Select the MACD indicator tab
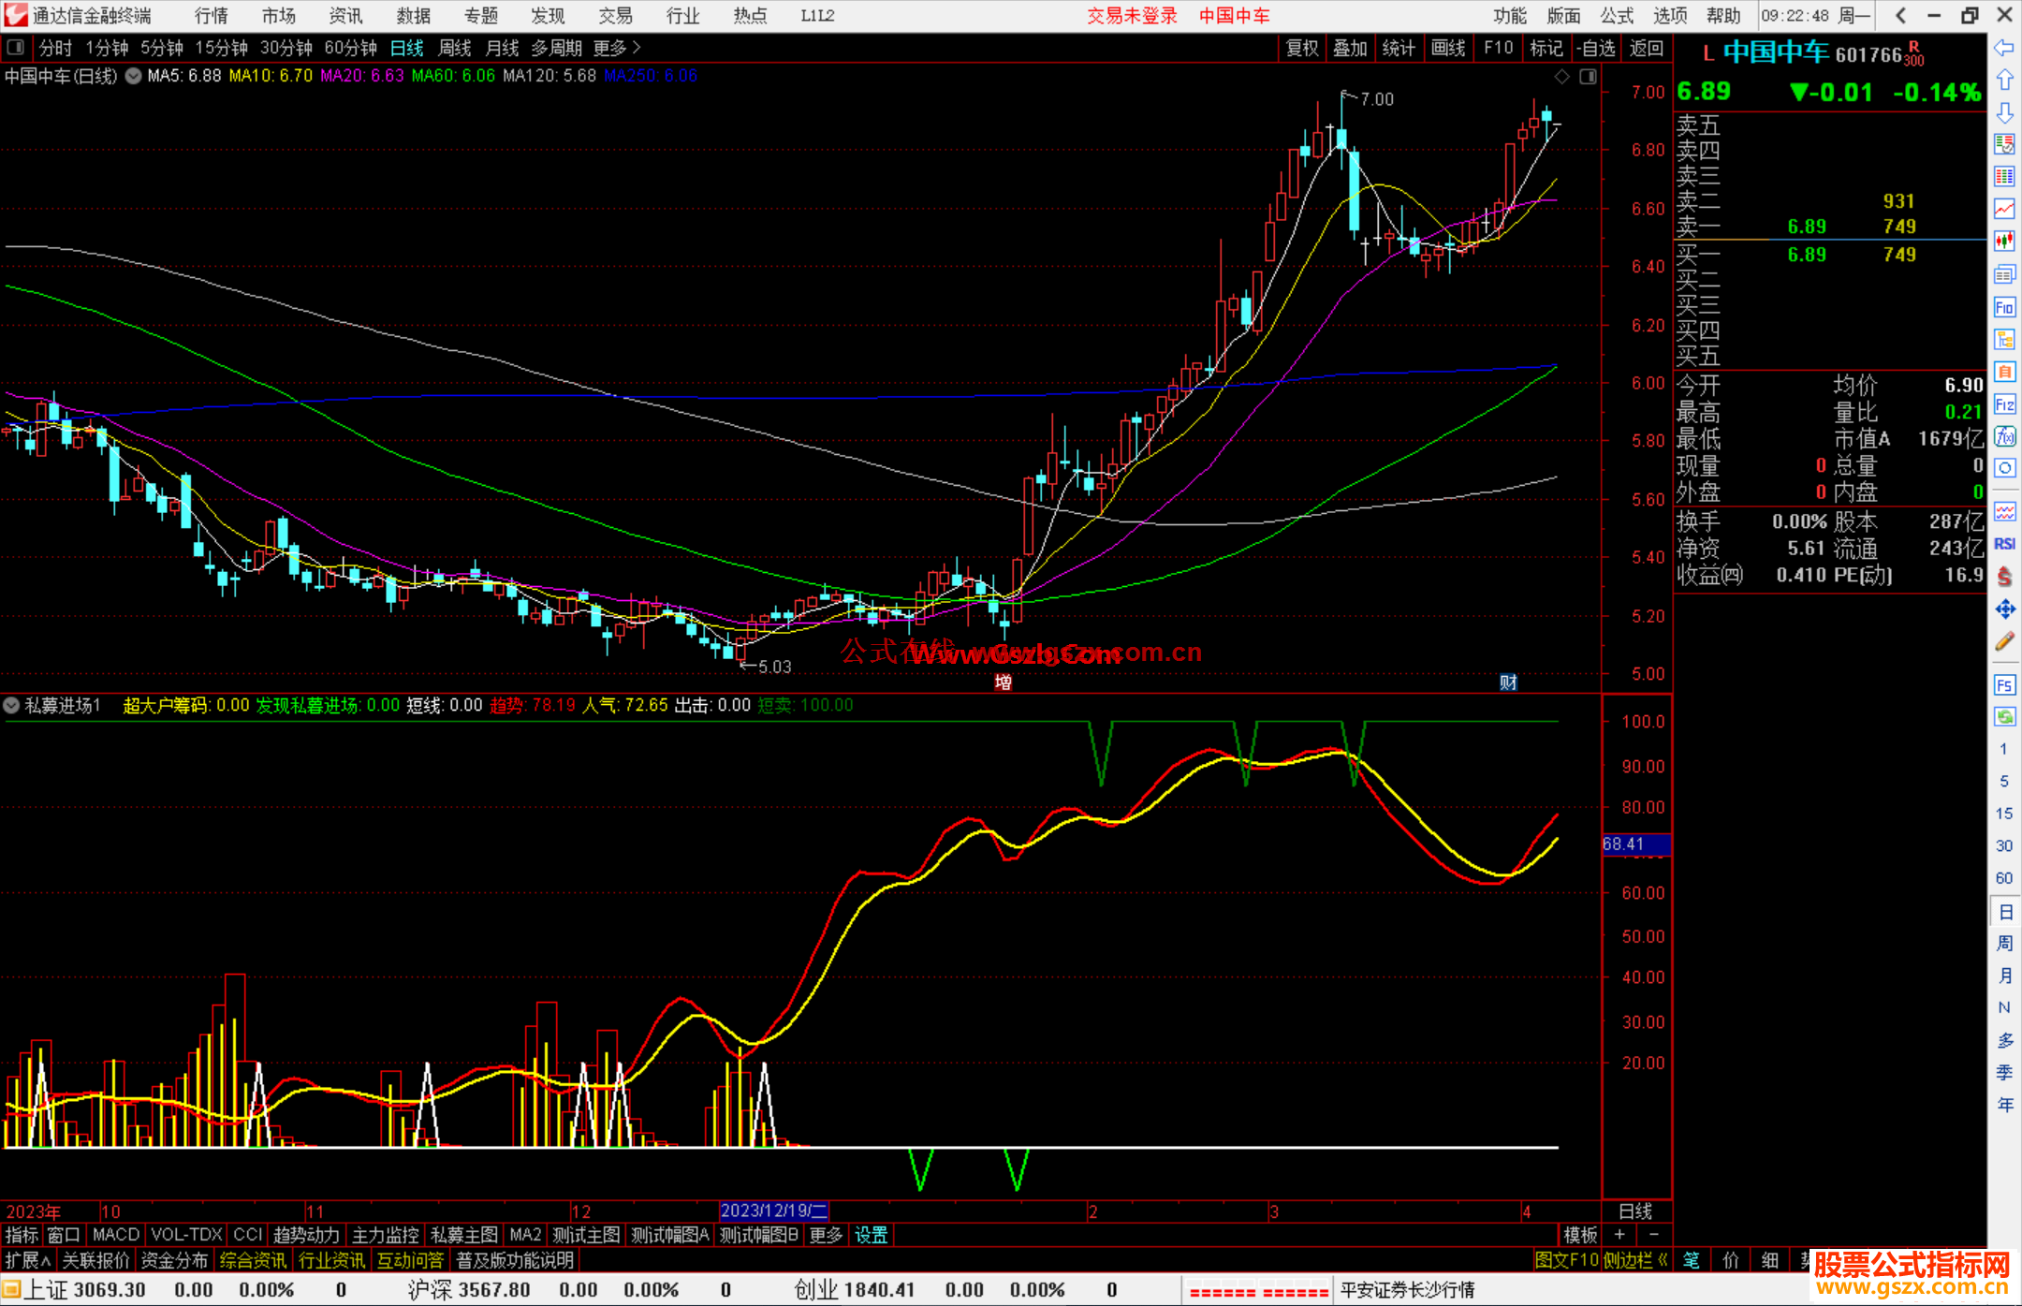This screenshot has height=1306, width=2022. click(116, 1235)
